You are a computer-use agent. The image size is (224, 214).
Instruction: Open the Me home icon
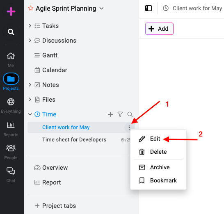pyautogui.click(x=11, y=56)
